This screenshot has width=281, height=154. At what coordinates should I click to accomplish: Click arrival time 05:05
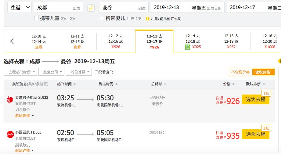(105, 133)
